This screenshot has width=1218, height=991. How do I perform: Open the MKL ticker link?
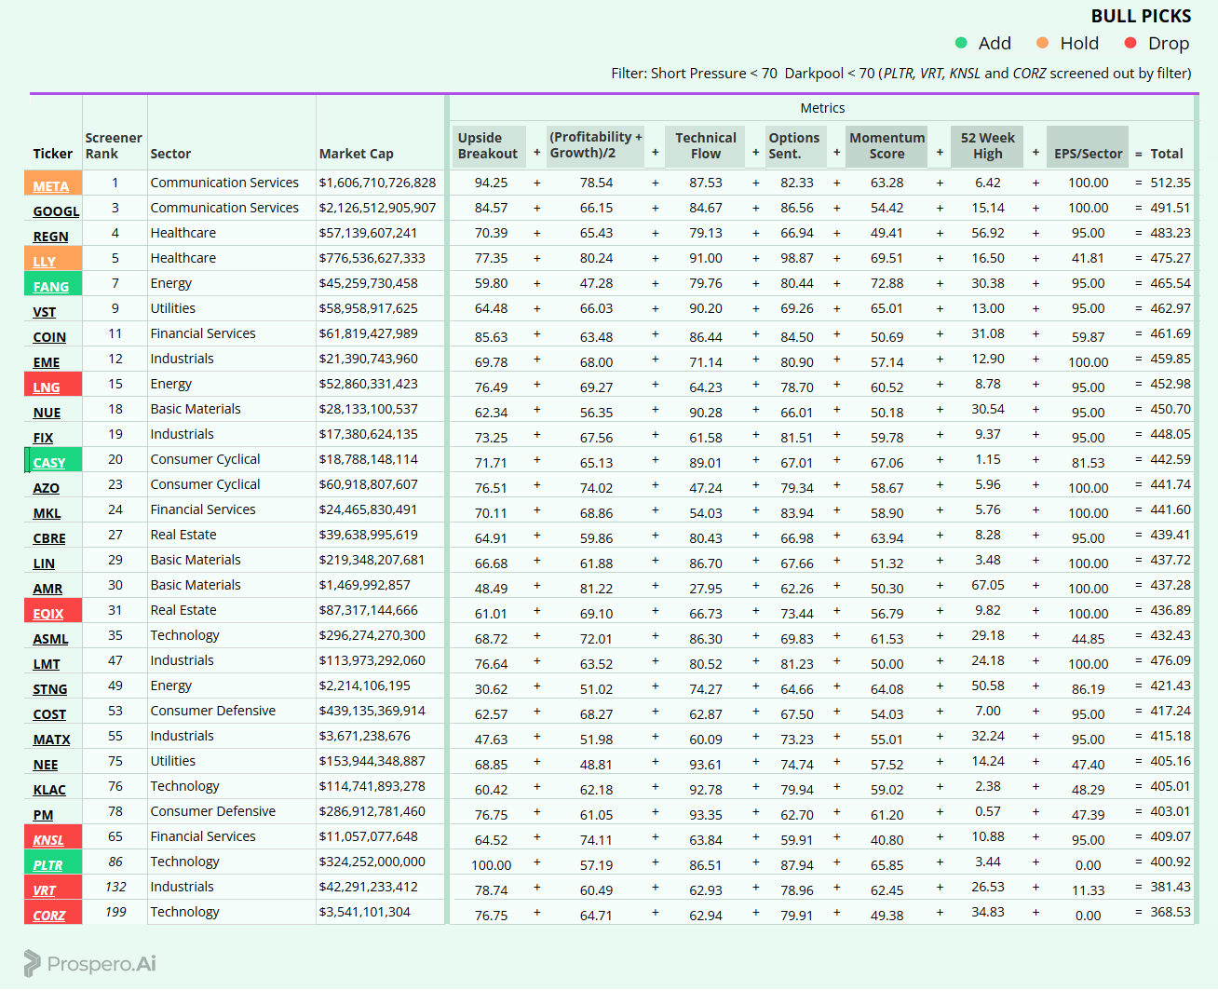47,513
